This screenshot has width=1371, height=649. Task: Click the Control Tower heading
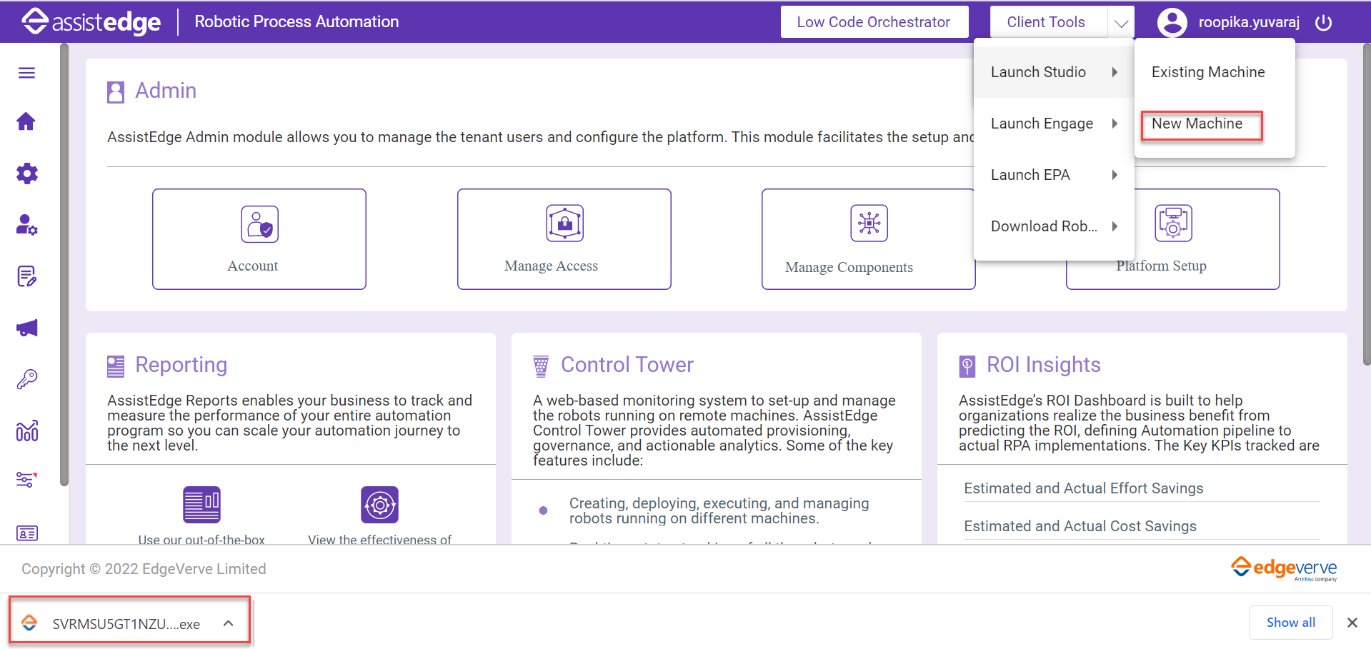tap(627, 365)
